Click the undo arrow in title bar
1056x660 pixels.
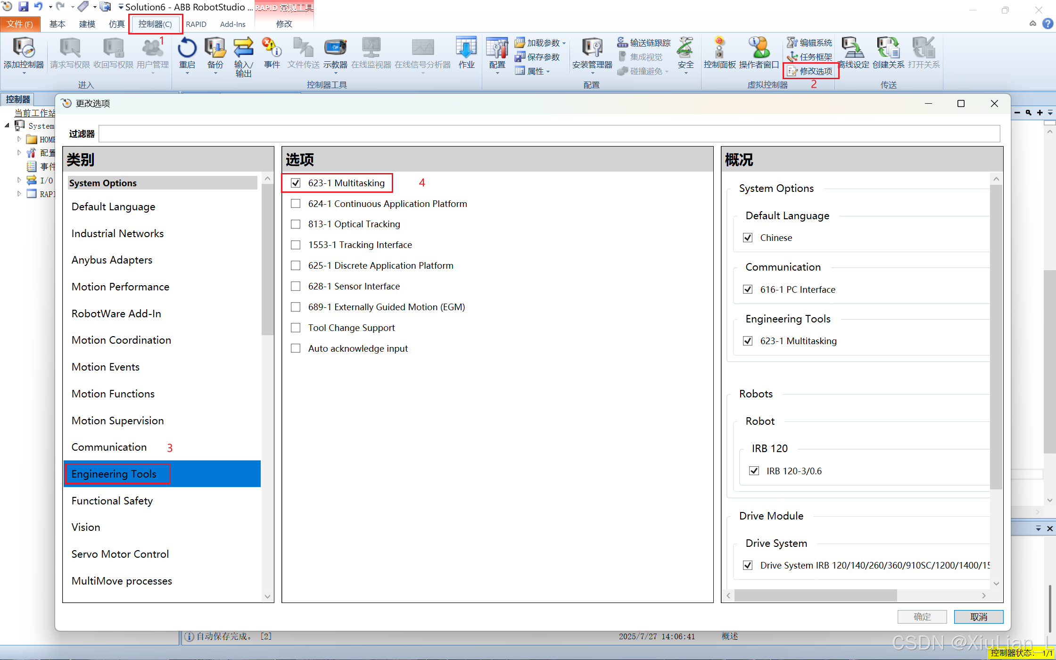38,7
